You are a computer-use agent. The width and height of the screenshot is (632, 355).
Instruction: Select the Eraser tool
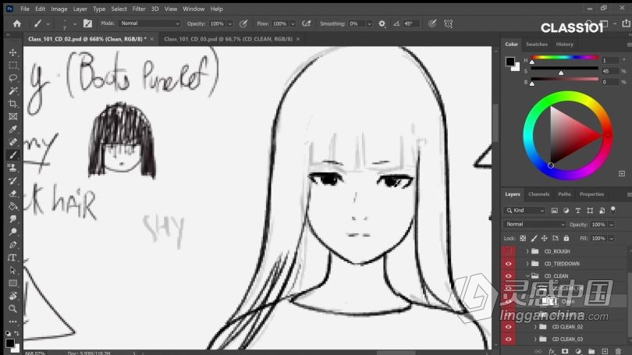point(13,193)
